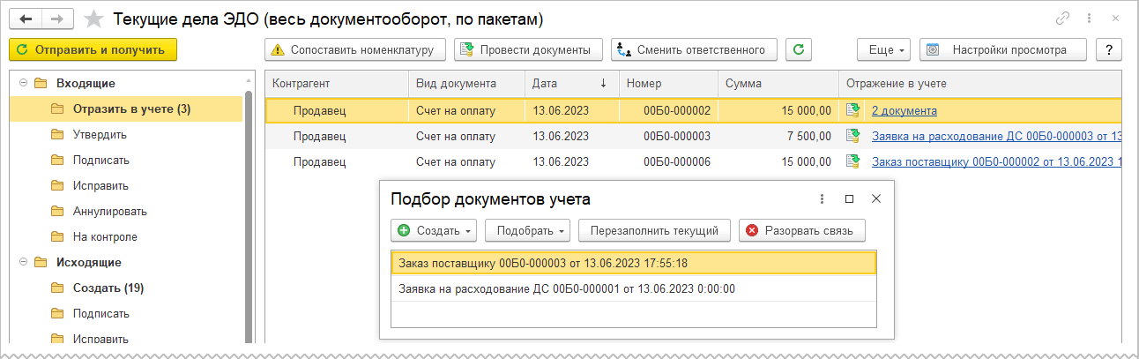
Task: Click document icon in first row
Action: (852, 110)
